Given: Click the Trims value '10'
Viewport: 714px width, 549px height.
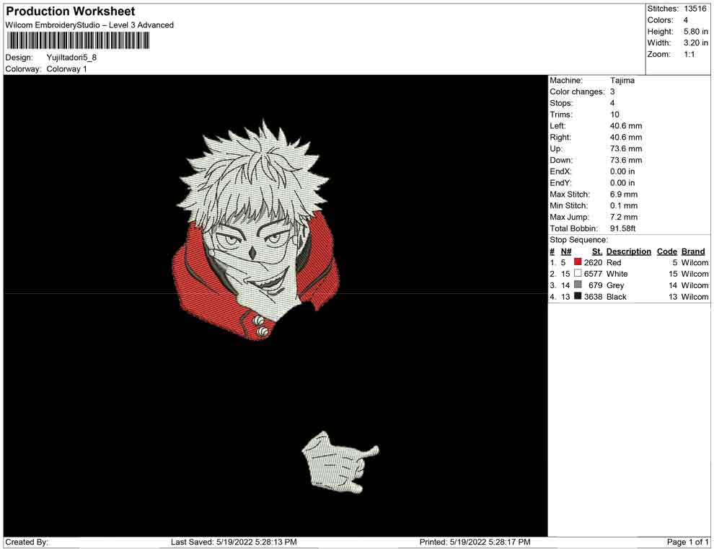Looking at the screenshot, I should pyautogui.click(x=614, y=115).
